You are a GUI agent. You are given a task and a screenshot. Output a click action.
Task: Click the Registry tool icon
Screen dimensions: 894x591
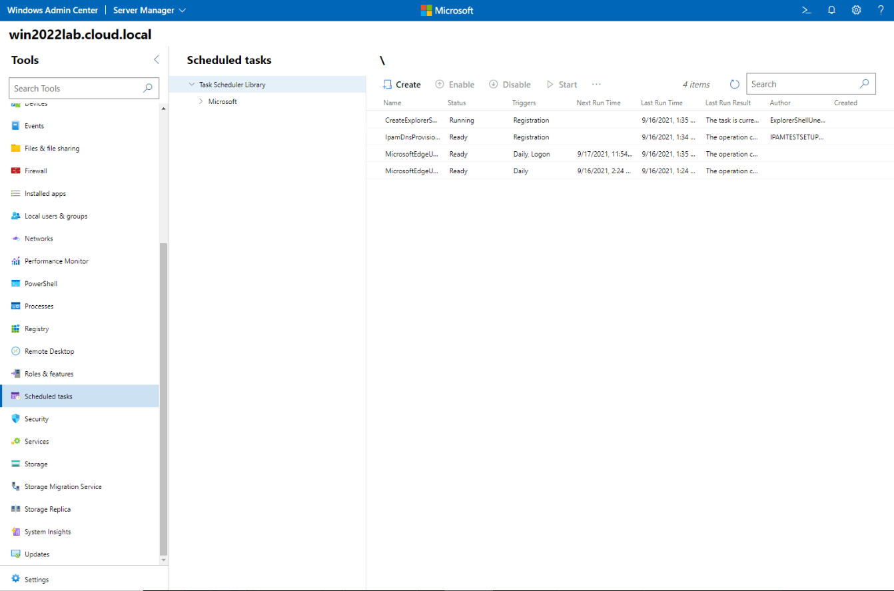16,329
